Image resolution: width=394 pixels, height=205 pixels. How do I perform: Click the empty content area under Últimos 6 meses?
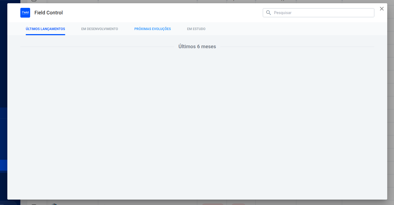pos(197,125)
